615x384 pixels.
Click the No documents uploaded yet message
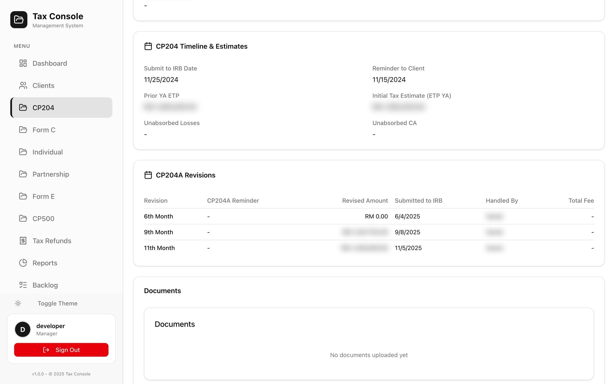coord(369,355)
